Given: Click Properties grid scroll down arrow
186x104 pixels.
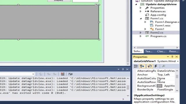Looking at the screenshot, I should click(177, 91).
